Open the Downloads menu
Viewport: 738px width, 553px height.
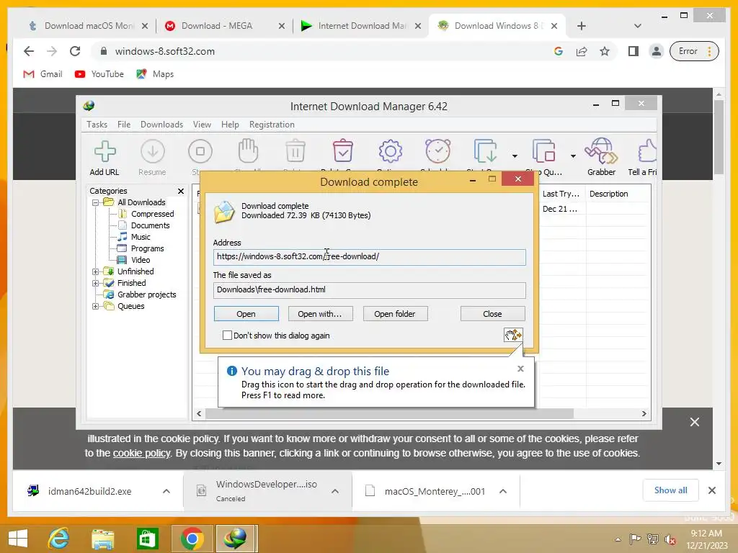[x=161, y=125]
